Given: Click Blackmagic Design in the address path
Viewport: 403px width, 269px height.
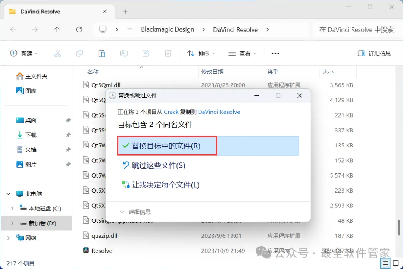Looking at the screenshot, I should pos(168,29).
